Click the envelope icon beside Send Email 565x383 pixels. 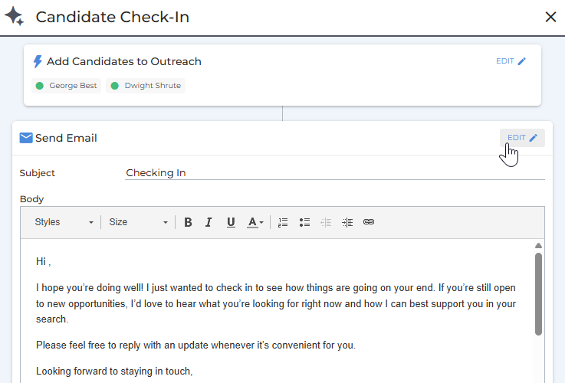(26, 139)
